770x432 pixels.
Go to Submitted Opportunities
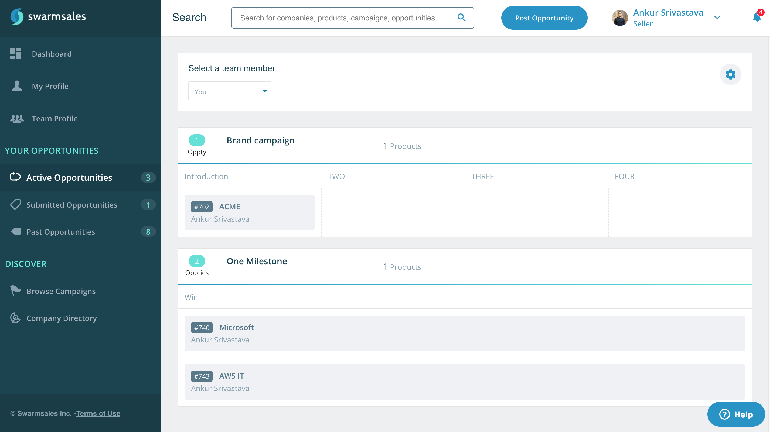coord(72,205)
